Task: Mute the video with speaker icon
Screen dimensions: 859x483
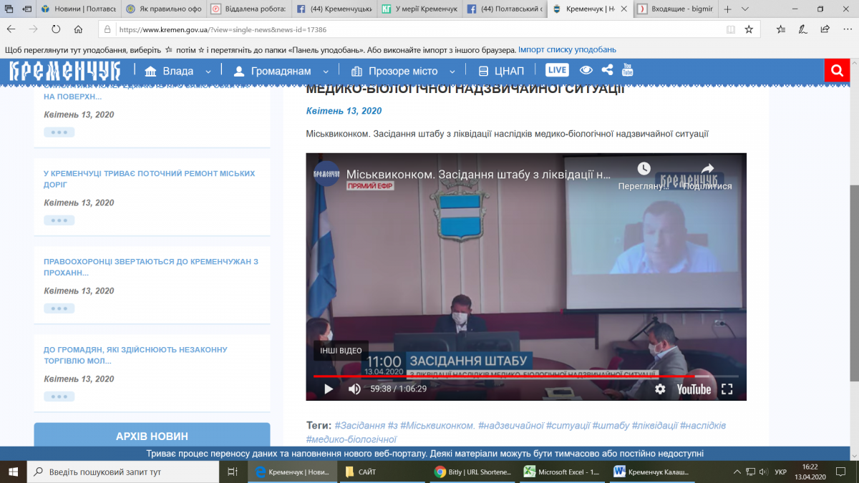Action: pos(354,389)
